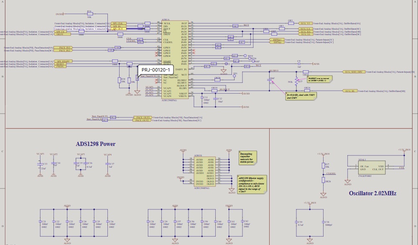This screenshot has width=418, height=245.
Task: Select capacitor C18 1000pF
Action: 324,223
